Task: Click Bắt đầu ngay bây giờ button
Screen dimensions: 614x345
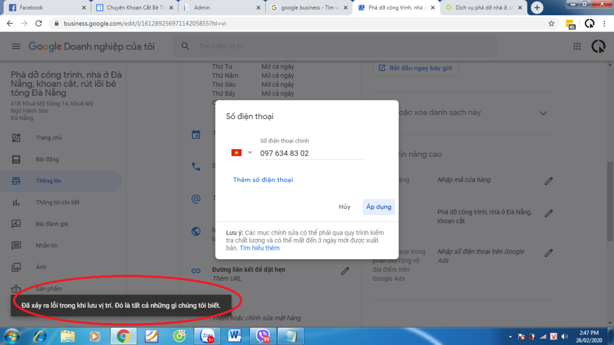Action: [x=415, y=68]
